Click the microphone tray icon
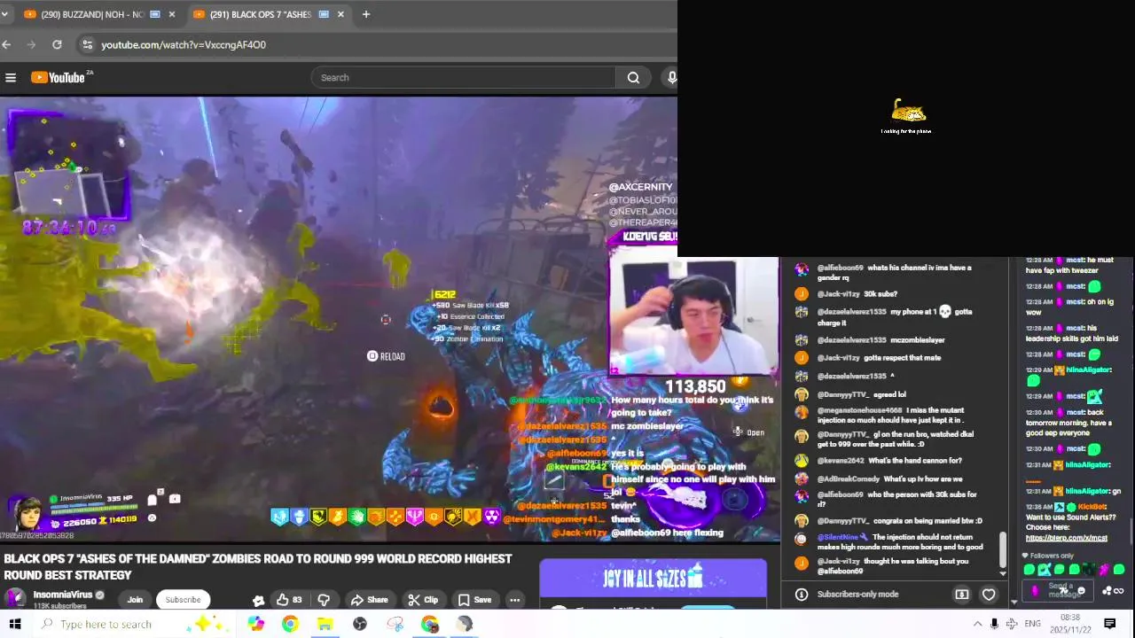The height and width of the screenshot is (638, 1135). [x=994, y=624]
